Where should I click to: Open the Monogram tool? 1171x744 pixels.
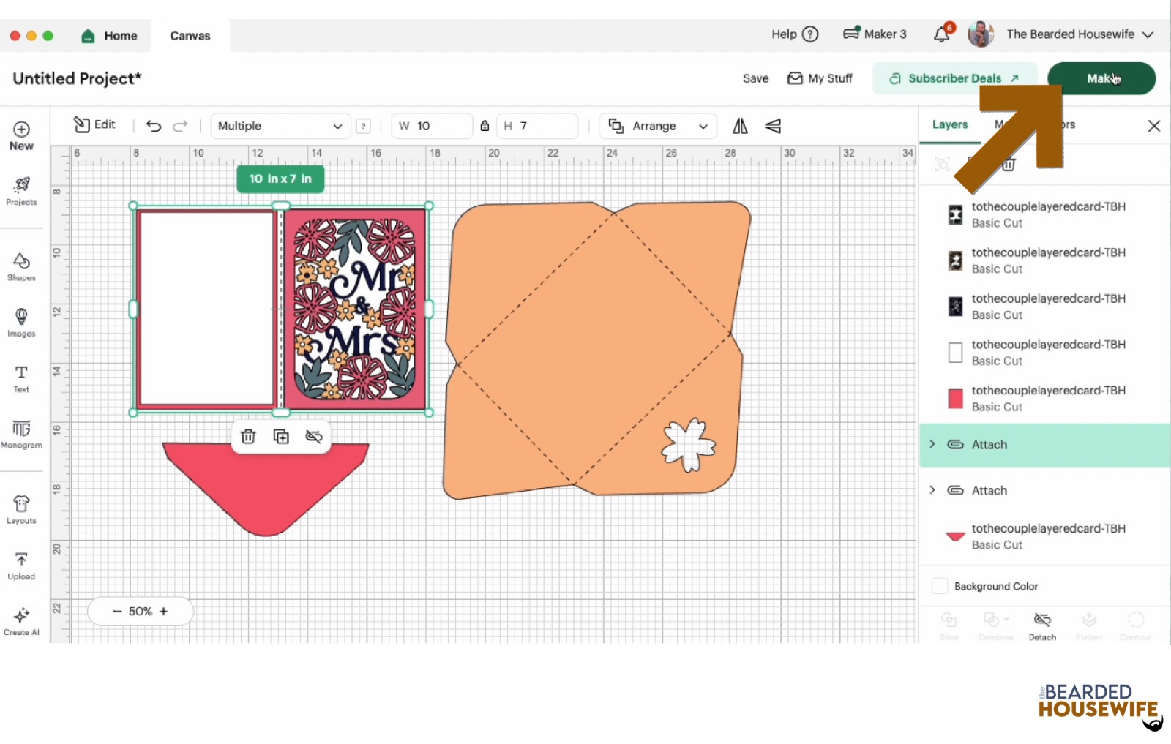[21, 434]
